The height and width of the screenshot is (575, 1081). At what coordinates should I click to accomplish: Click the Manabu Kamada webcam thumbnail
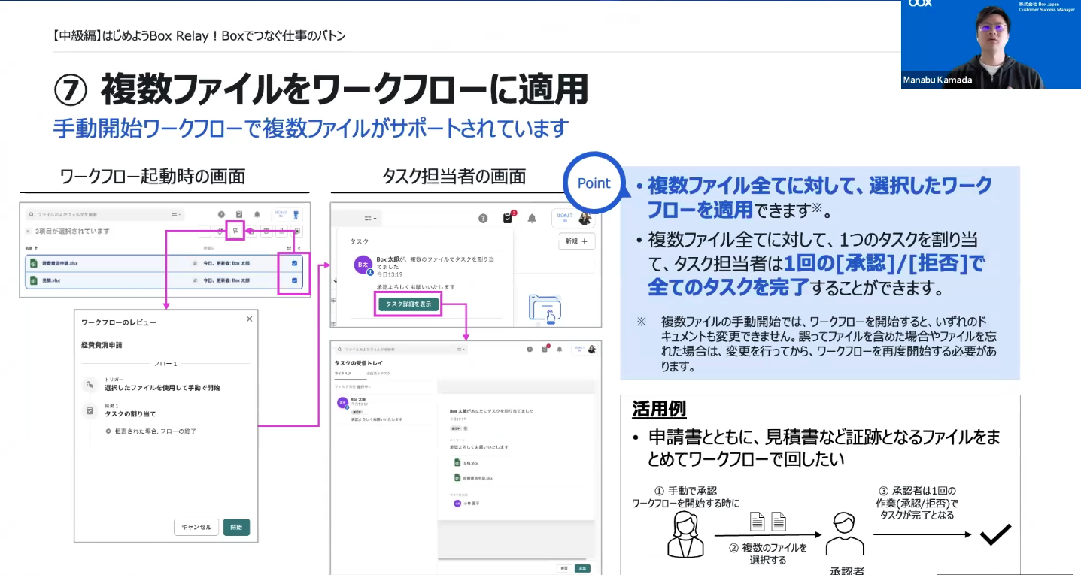click(x=991, y=44)
